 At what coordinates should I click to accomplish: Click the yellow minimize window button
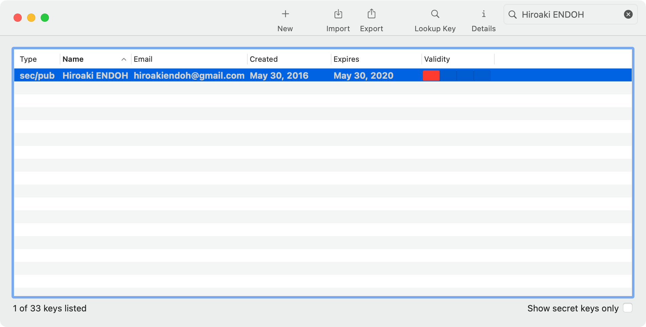tap(31, 18)
